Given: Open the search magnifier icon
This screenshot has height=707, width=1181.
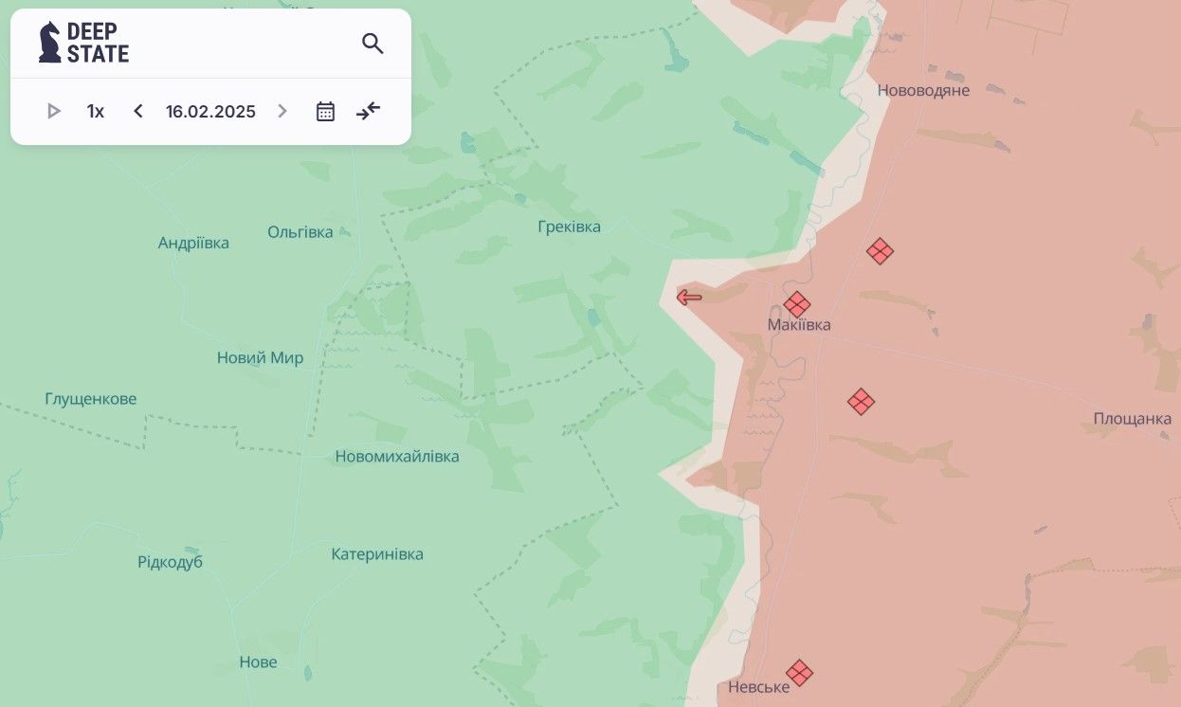Looking at the screenshot, I should coord(372,44).
